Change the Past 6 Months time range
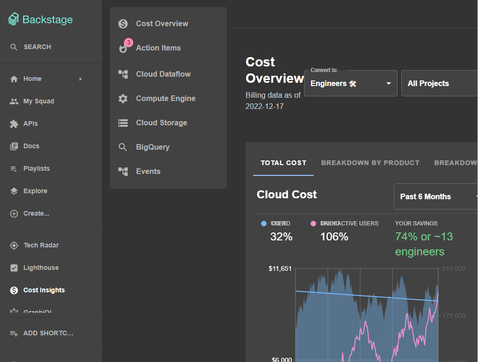This screenshot has height=362, width=478. pos(435,196)
